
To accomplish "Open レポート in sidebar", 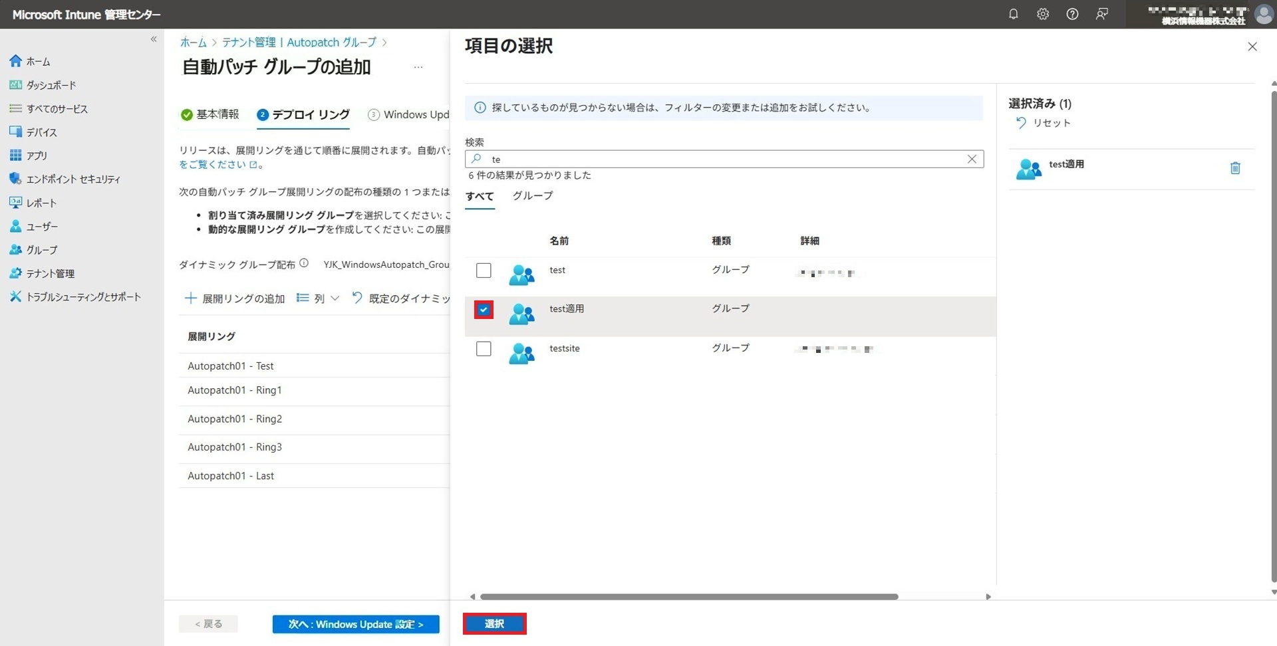I will click(33, 203).
